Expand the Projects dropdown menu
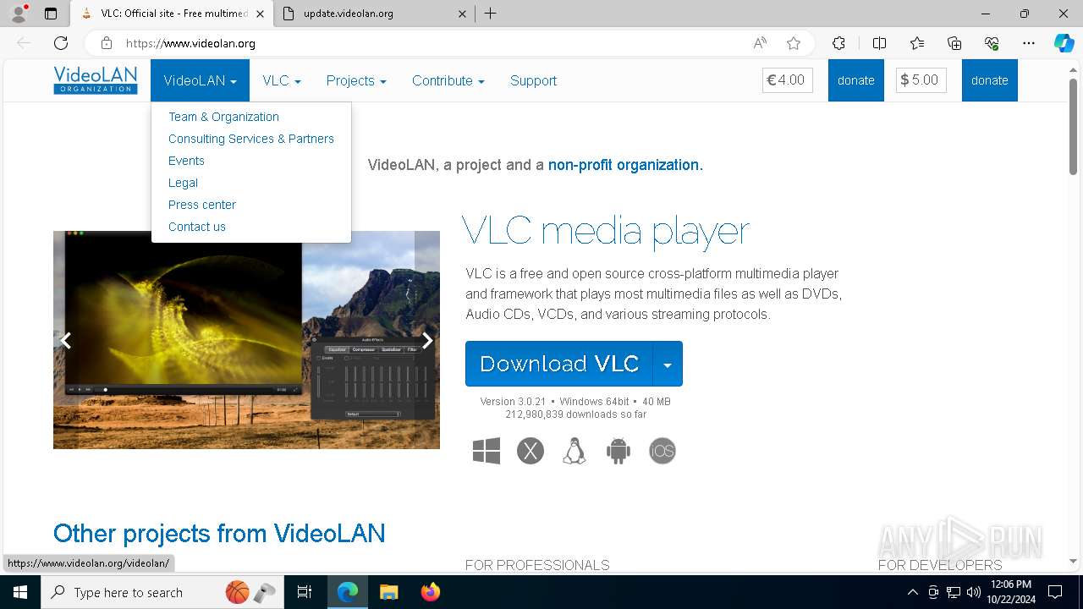 356,80
